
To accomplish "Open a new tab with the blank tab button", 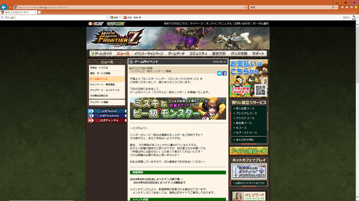I will [x=40, y=12].
